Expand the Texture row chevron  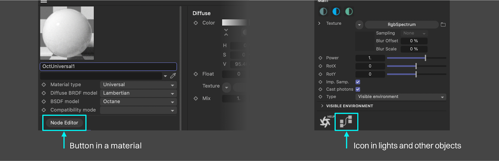319,23
